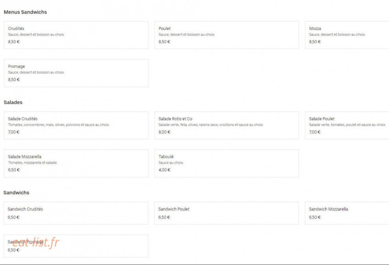Click the description starting 'Tomates, concombres, maïs'
This screenshot has height=265, width=389.
[59, 125]
